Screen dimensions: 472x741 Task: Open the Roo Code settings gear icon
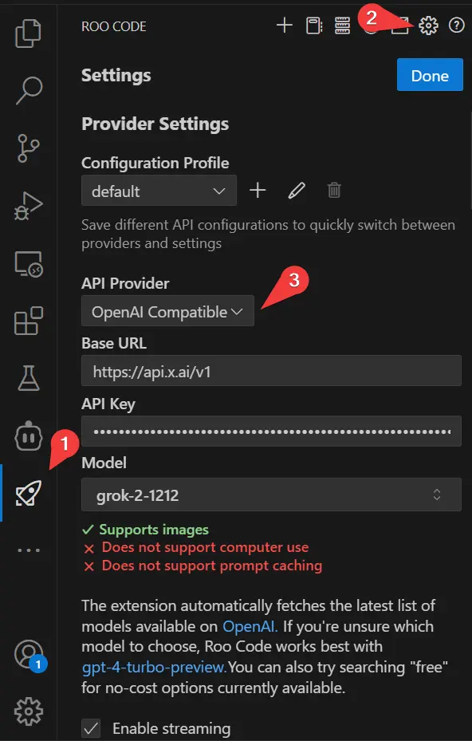pyautogui.click(x=429, y=26)
